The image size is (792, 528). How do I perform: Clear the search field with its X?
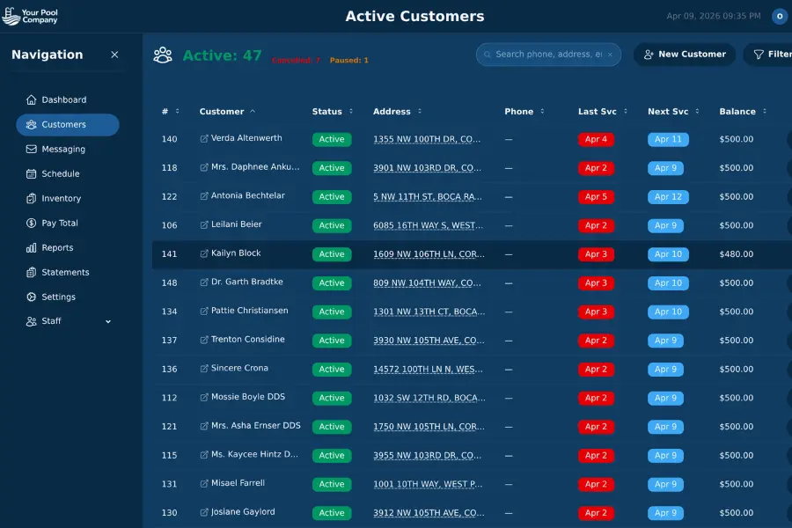(610, 55)
